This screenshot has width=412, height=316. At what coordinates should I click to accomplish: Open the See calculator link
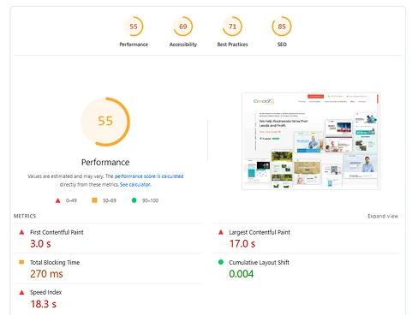point(135,185)
